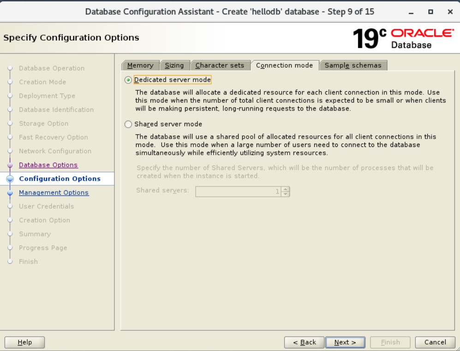
Task: Open the Sizing tab
Action: [x=174, y=65]
